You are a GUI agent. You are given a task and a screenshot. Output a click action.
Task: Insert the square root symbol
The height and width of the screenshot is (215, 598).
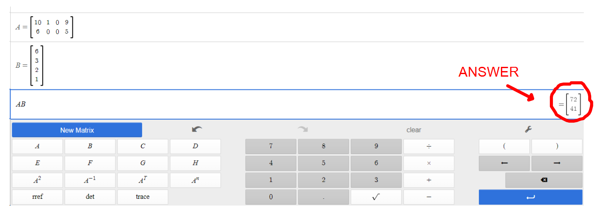click(x=376, y=197)
